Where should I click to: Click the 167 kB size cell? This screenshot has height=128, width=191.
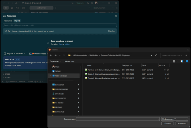166,70
